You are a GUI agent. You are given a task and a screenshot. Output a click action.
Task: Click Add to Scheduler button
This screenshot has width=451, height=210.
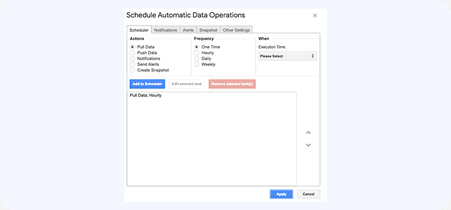click(147, 84)
